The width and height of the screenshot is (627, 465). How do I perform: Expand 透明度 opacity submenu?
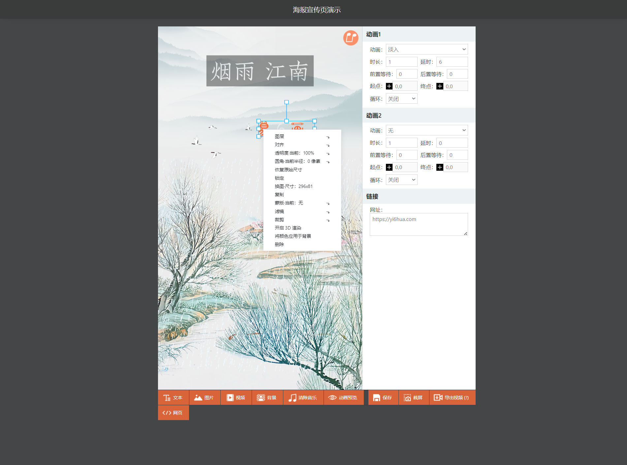302,153
